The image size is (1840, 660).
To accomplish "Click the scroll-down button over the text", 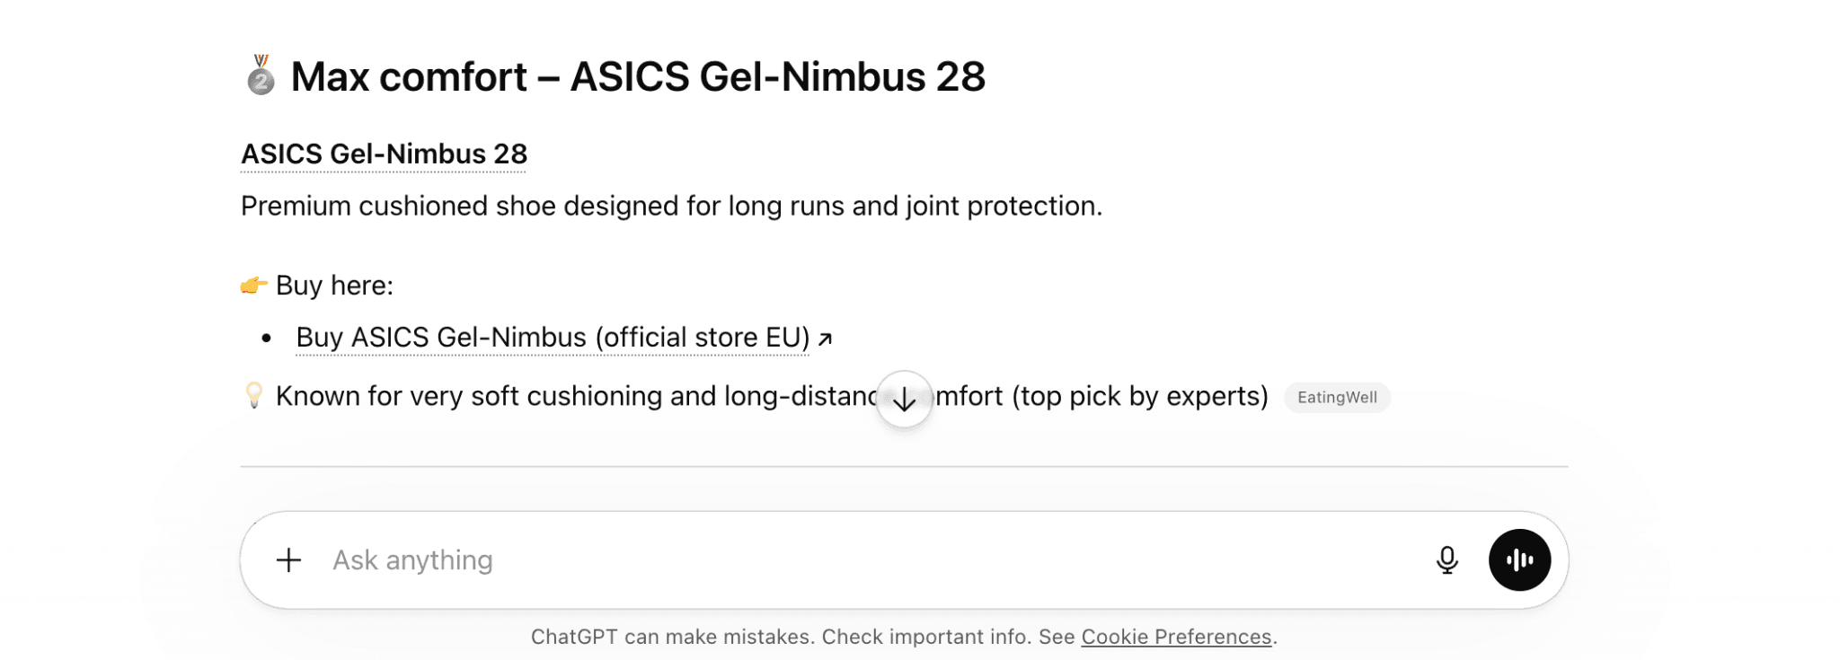I will pos(905,400).
